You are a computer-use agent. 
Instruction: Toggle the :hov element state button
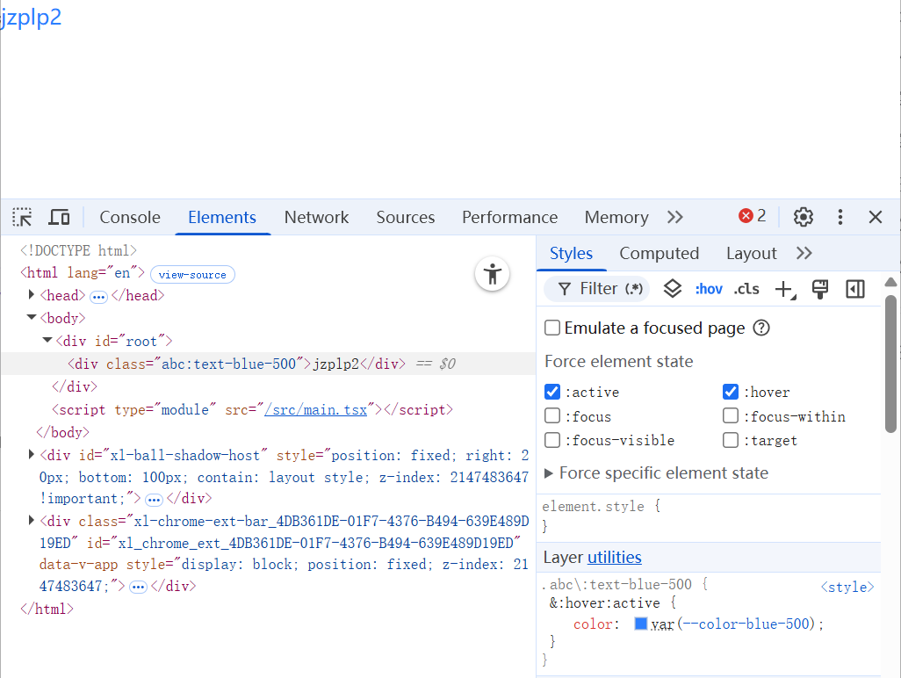709,289
